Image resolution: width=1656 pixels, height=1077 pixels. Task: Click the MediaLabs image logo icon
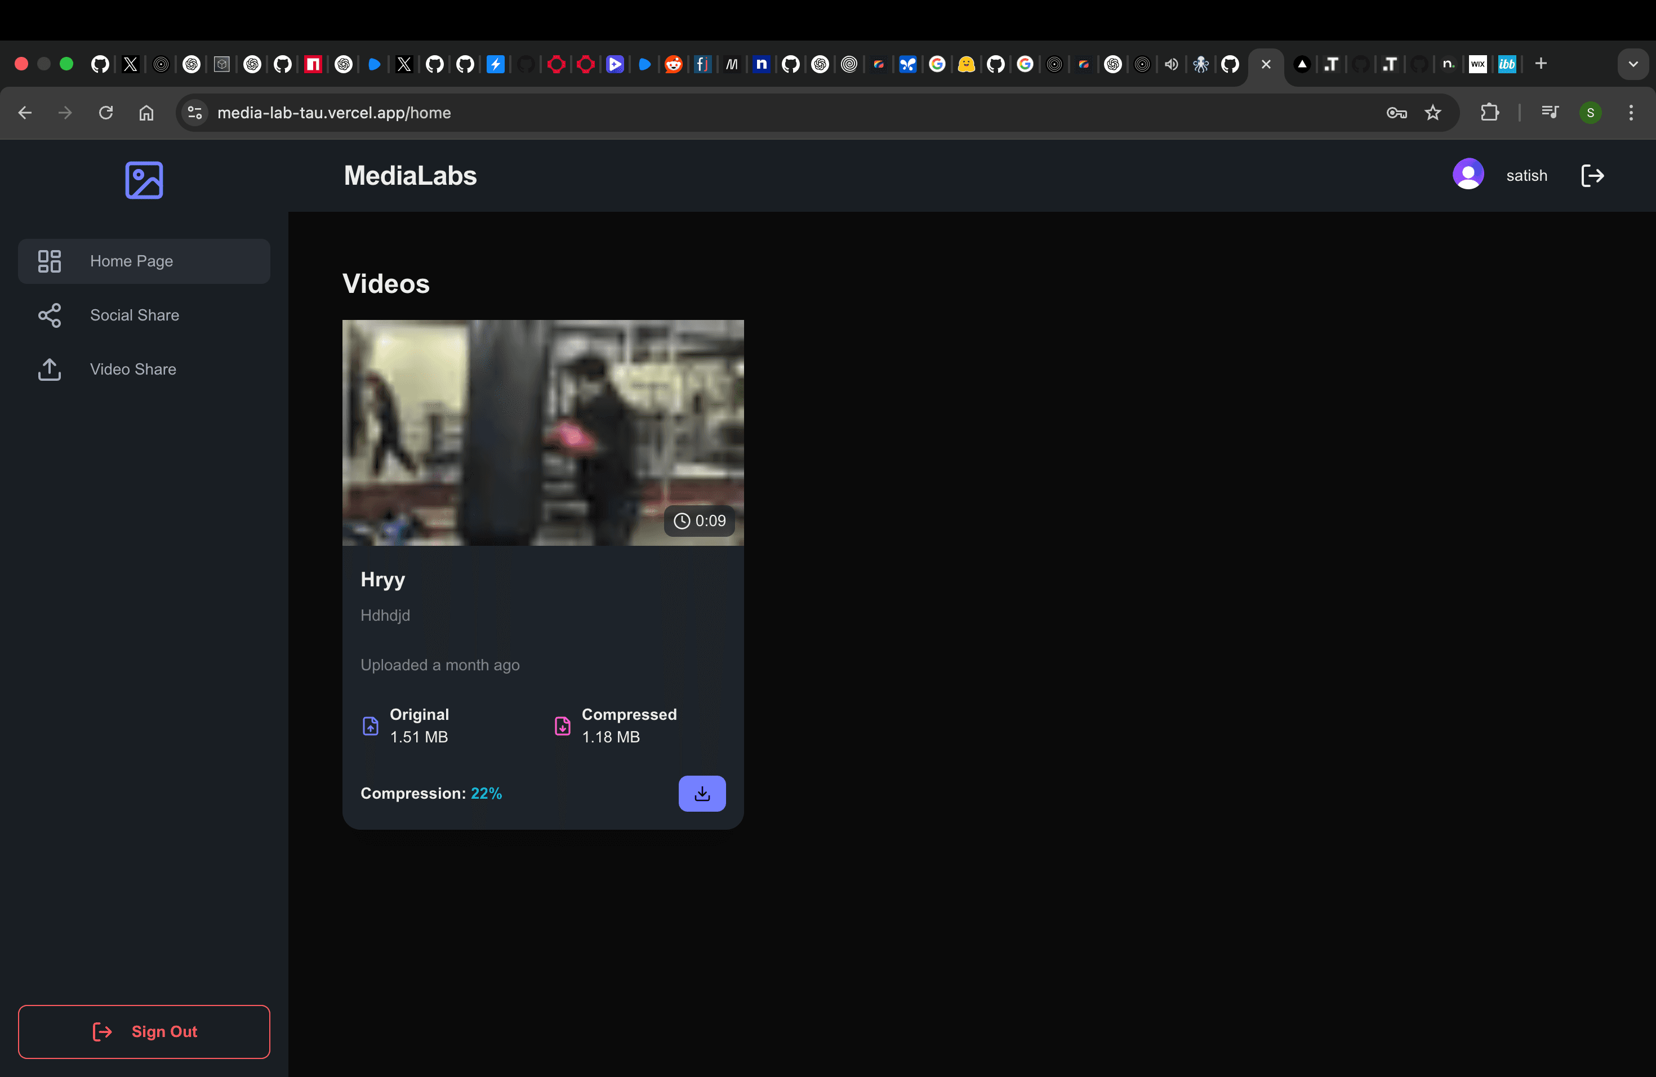[x=144, y=180]
